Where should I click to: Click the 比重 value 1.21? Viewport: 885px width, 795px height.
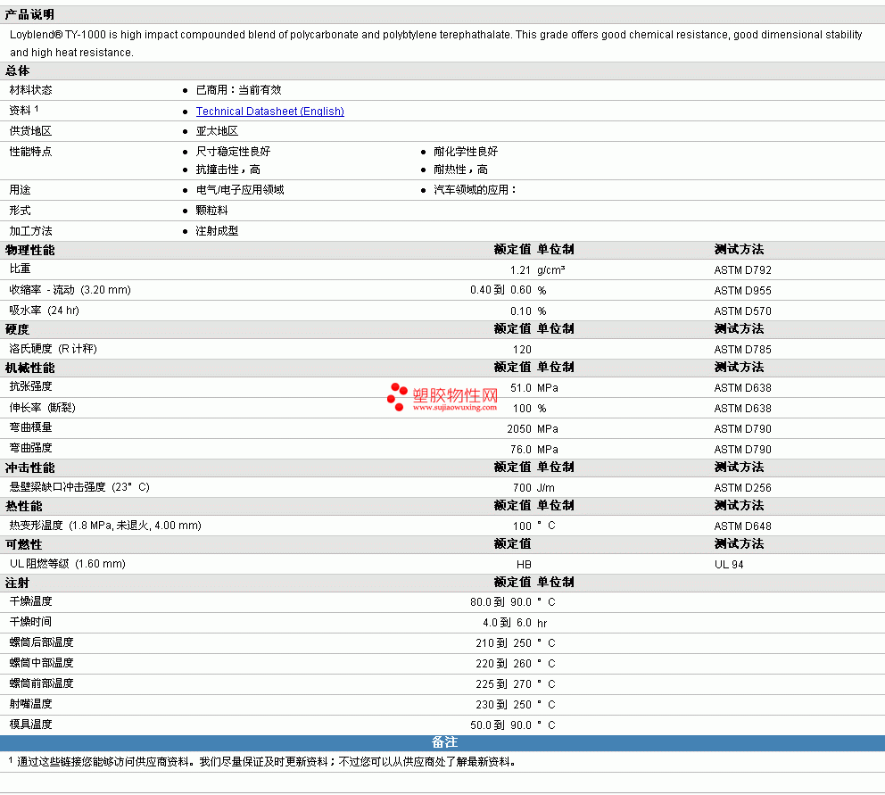click(520, 270)
